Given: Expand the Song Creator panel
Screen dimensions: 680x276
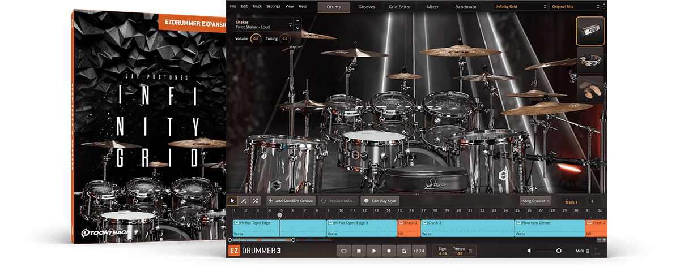Looking at the screenshot, I should pos(535,201).
